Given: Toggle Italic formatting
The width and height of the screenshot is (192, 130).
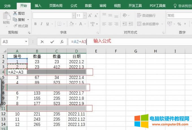Looking at the screenshot, I should point(42,24).
